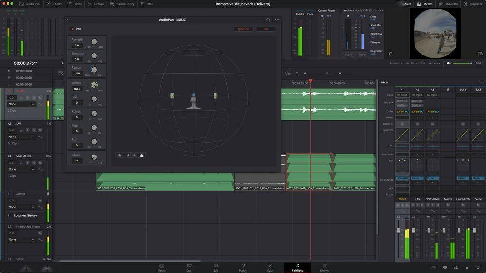Arm record on the LAV track header

point(28,130)
